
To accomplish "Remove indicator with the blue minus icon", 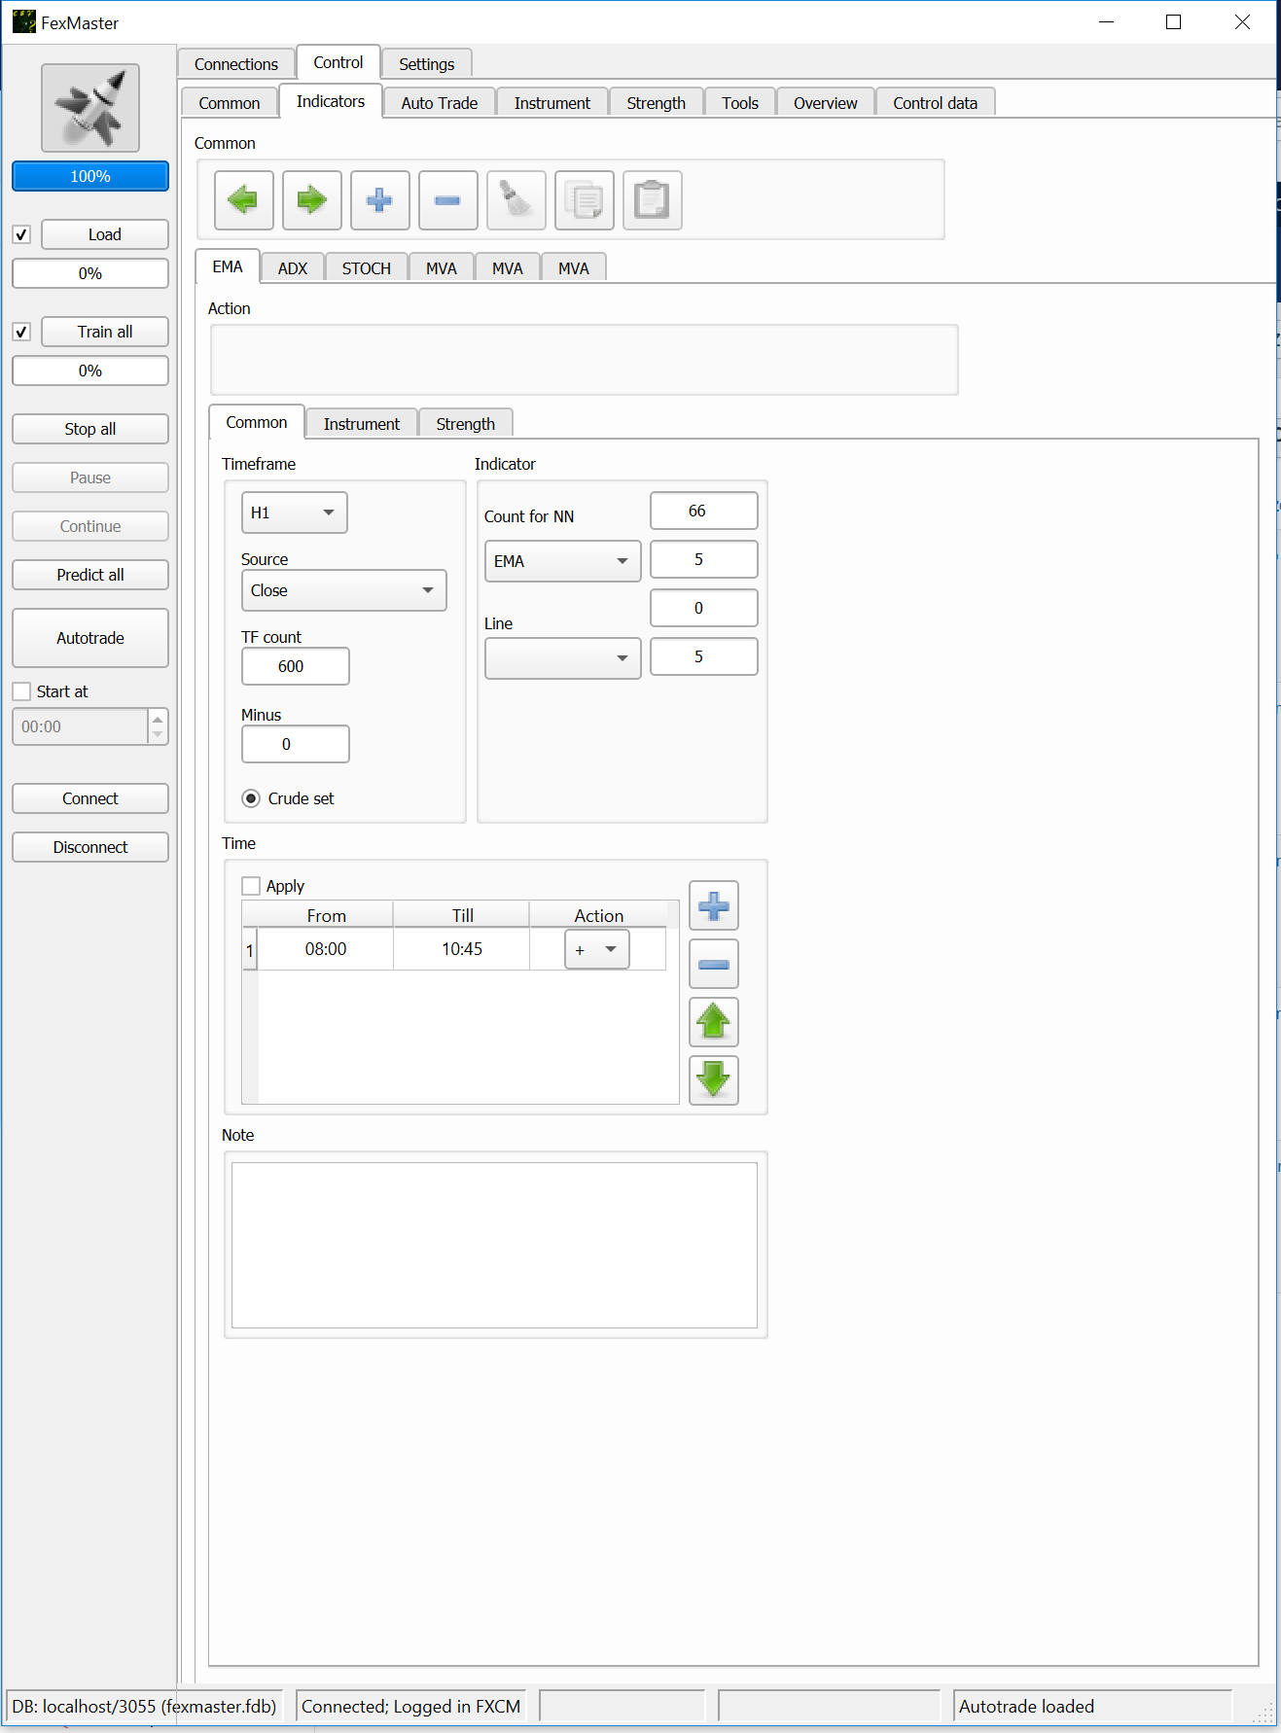I will [447, 200].
